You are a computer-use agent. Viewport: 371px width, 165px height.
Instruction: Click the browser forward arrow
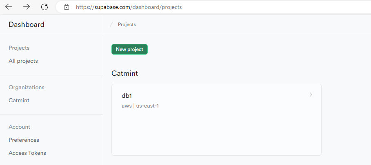coord(27,7)
